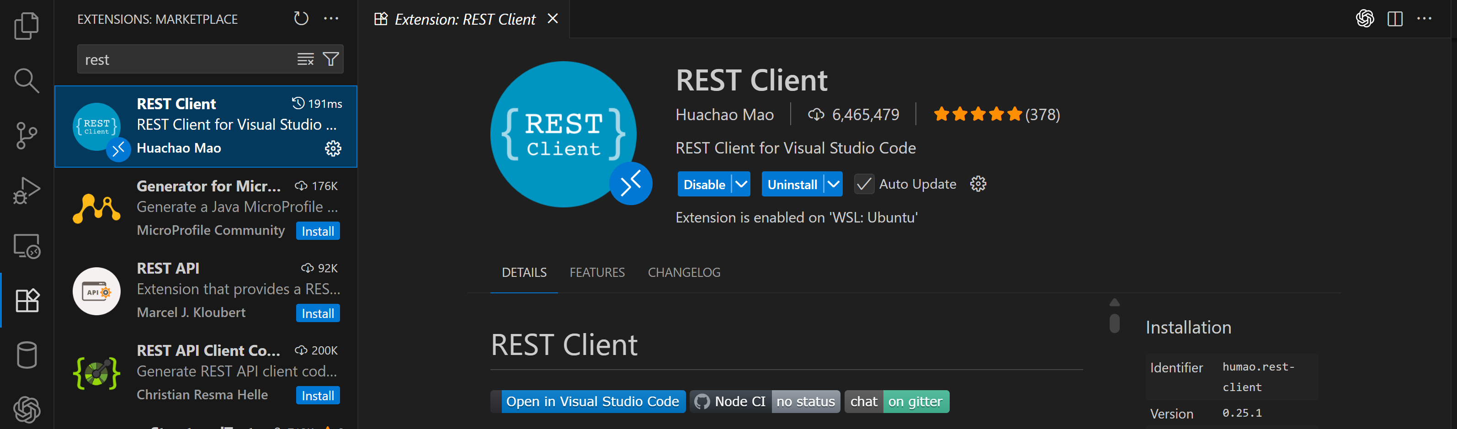This screenshot has height=429, width=1457.
Task: Install the REST API extension
Action: (x=317, y=313)
